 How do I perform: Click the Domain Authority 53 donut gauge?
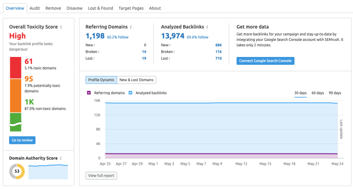pos(17,172)
